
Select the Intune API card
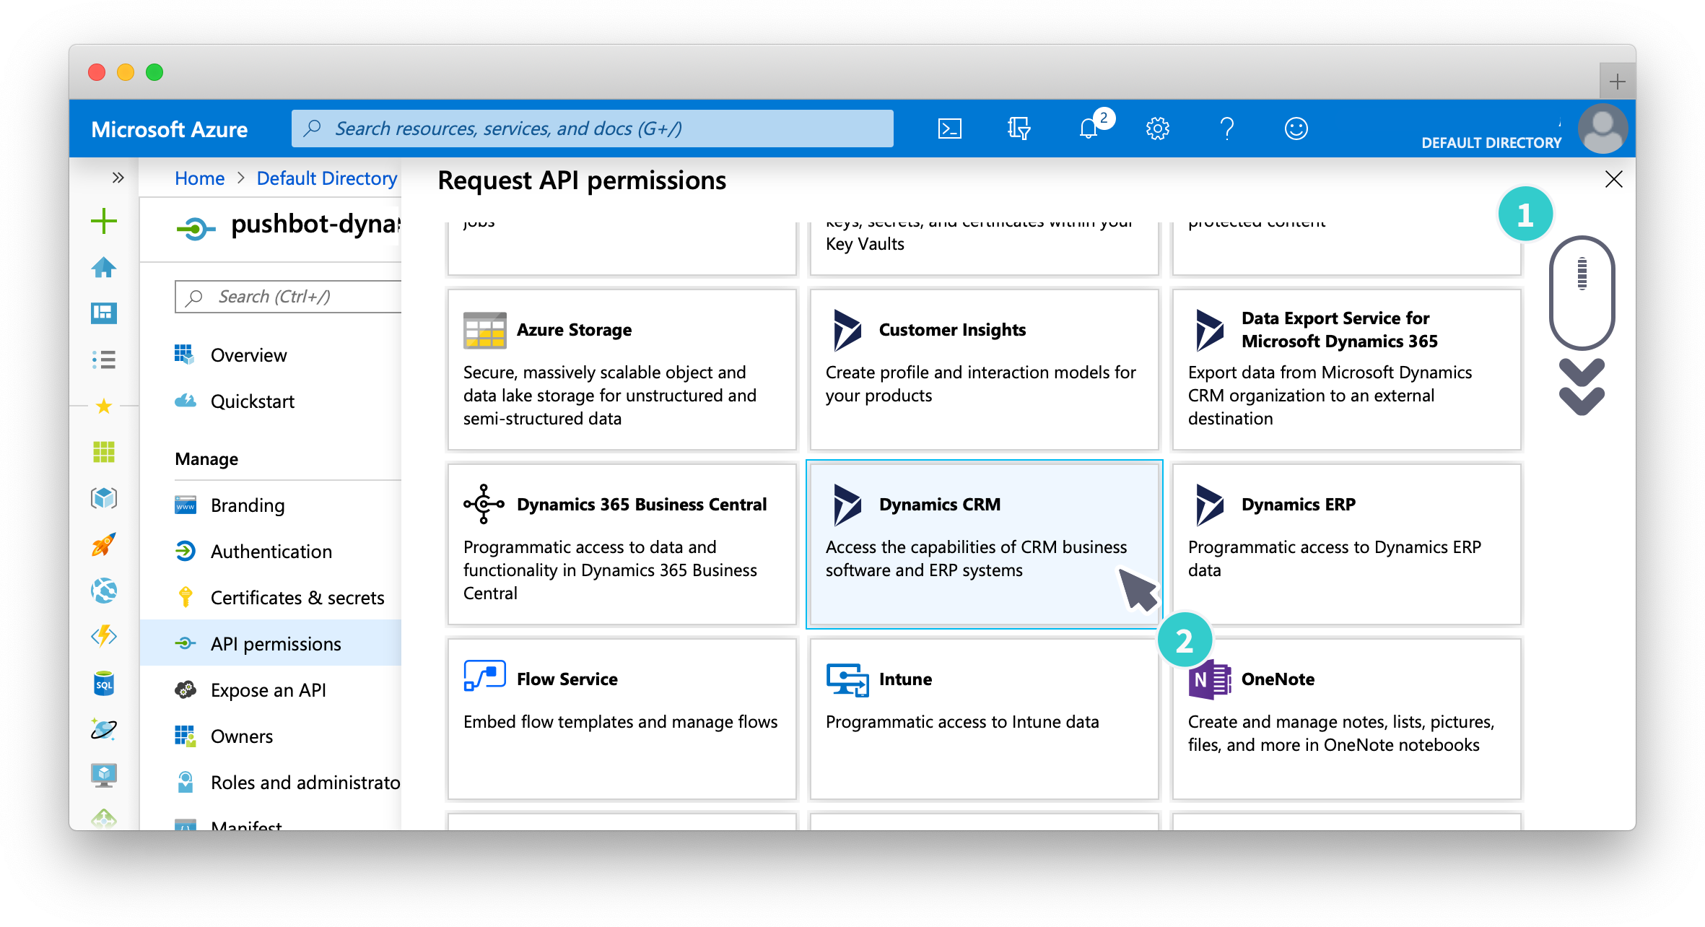pos(984,719)
